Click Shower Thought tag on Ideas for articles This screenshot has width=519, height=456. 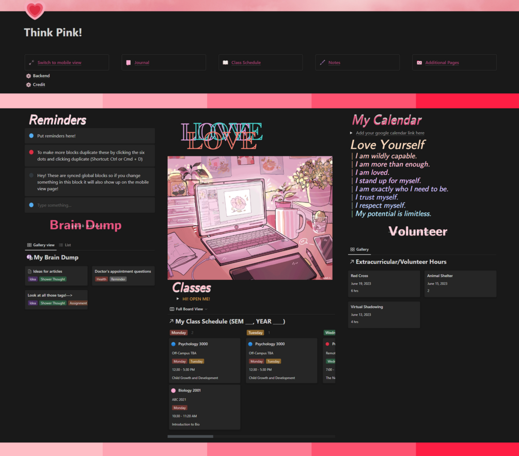(x=53, y=279)
